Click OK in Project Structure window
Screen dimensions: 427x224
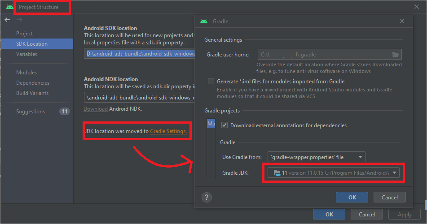click(x=329, y=214)
